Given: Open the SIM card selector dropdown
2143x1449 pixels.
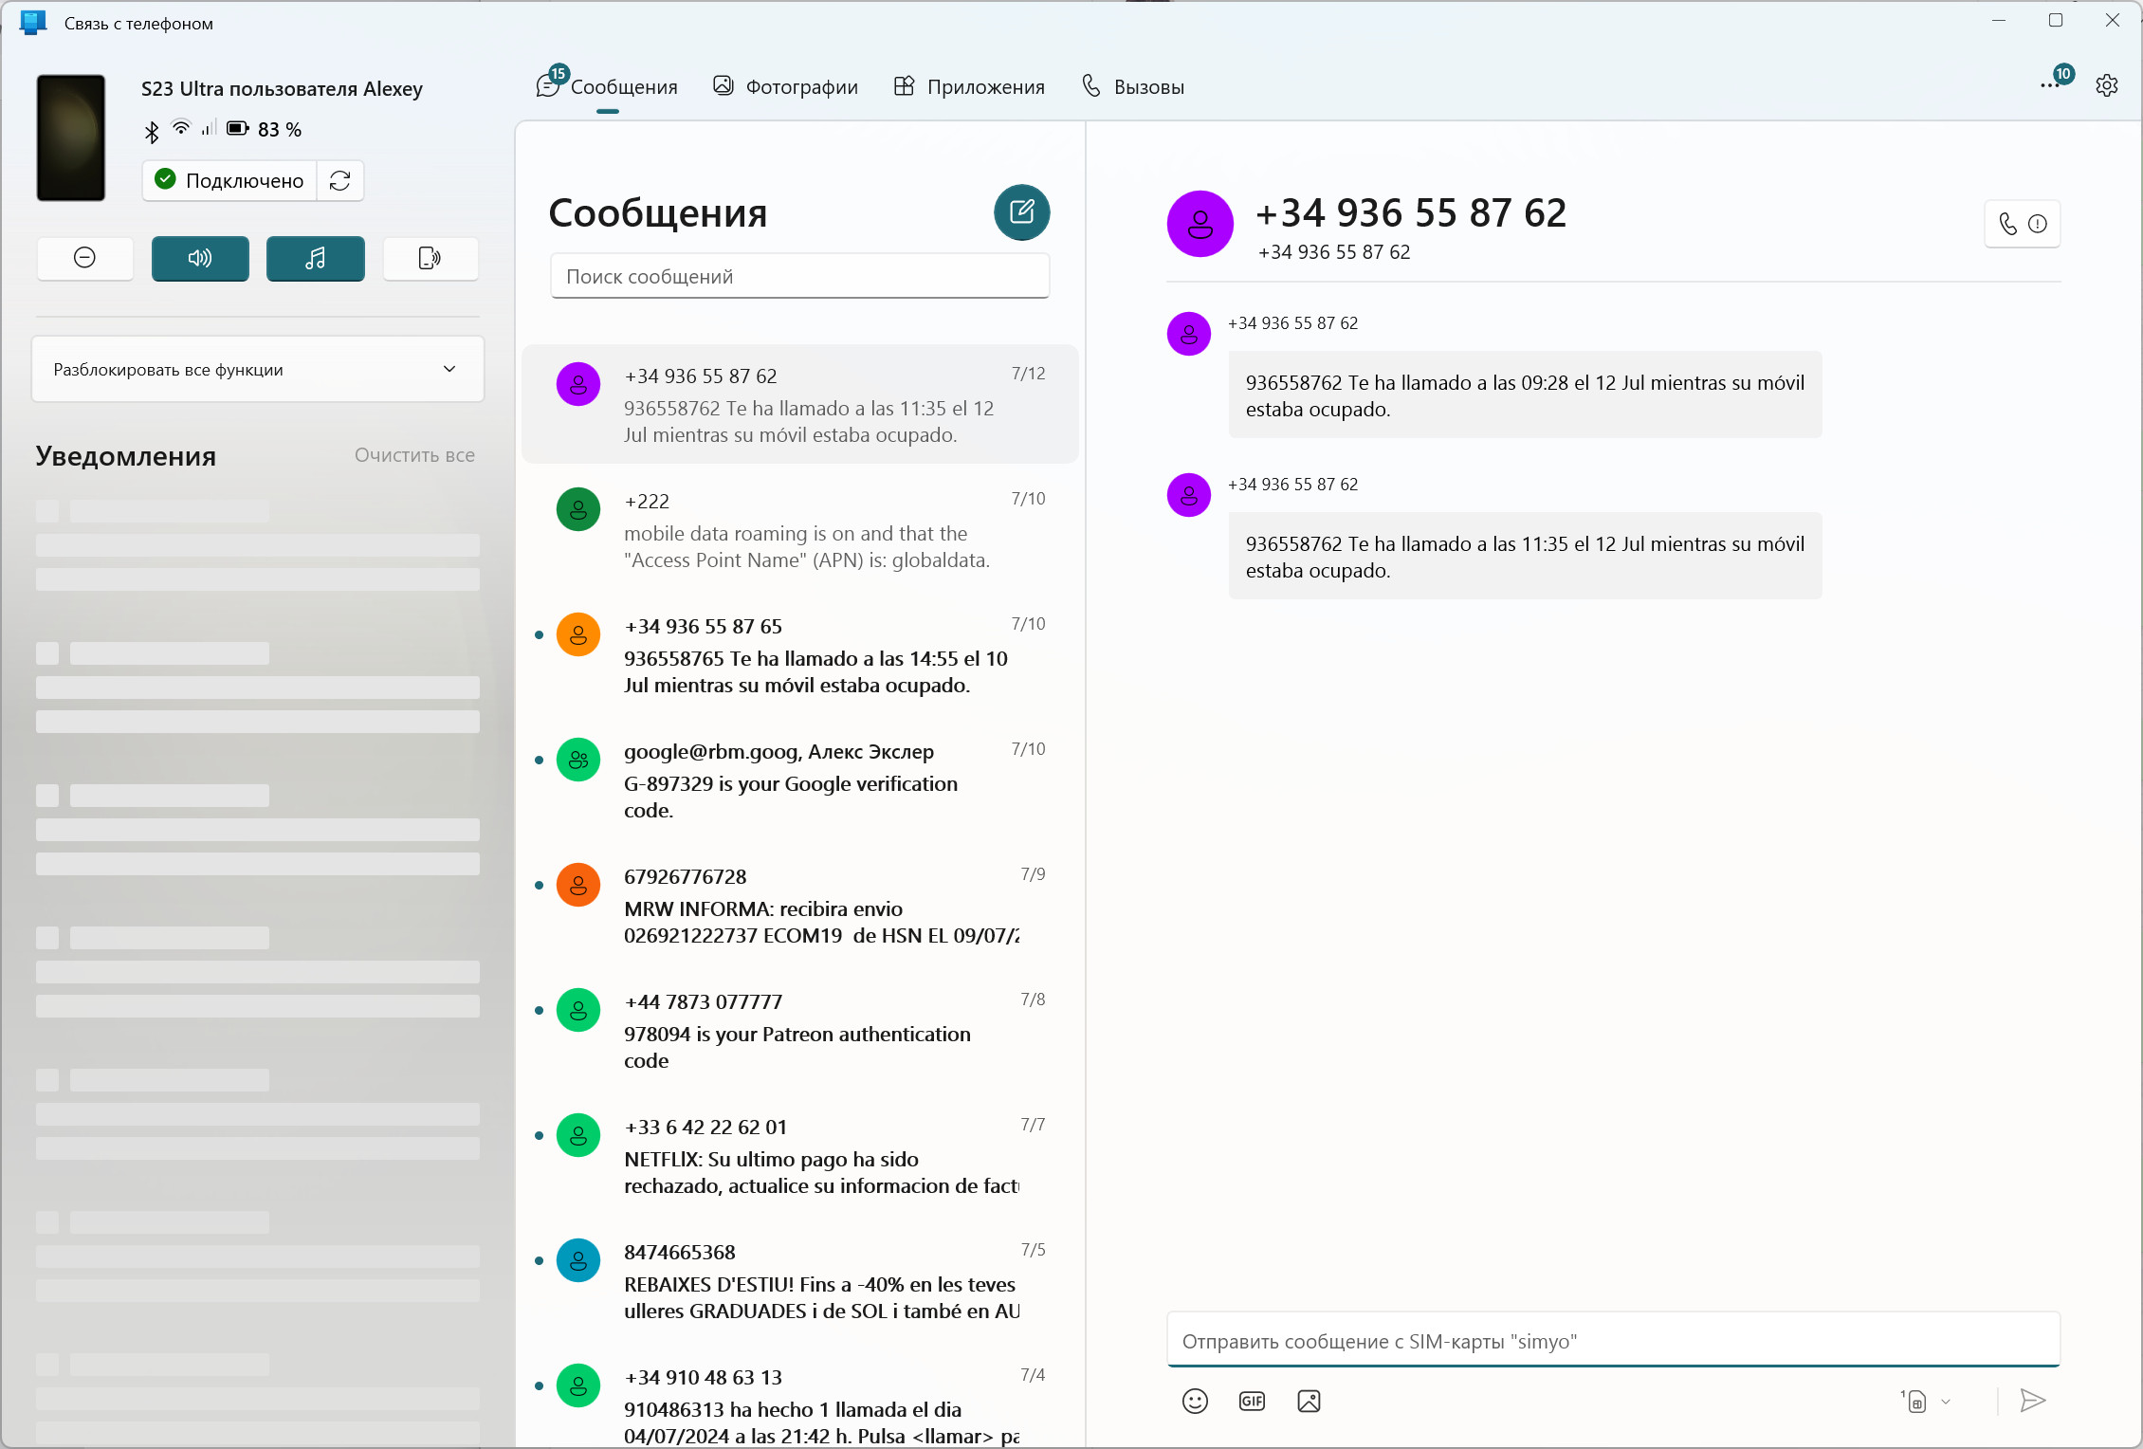Looking at the screenshot, I should (x=1926, y=1401).
